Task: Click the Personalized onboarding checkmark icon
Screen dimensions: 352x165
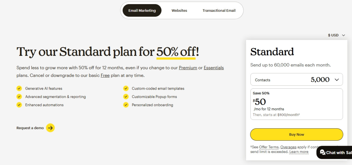Action: click(126, 105)
